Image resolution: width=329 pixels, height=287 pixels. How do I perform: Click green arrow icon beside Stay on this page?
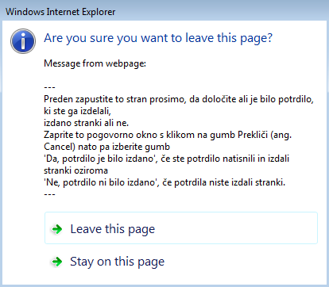click(56, 262)
